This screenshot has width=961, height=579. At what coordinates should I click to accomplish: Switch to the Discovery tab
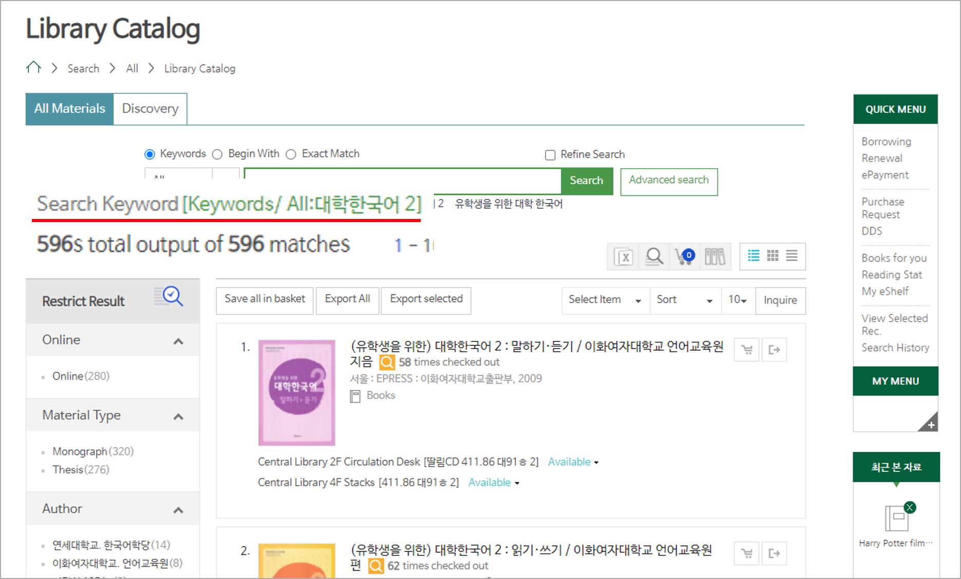click(150, 109)
